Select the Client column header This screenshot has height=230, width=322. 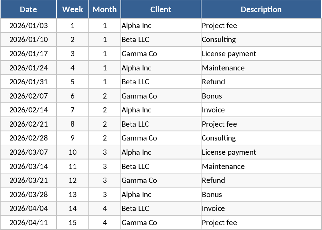pyautogui.click(x=161, y=9)
